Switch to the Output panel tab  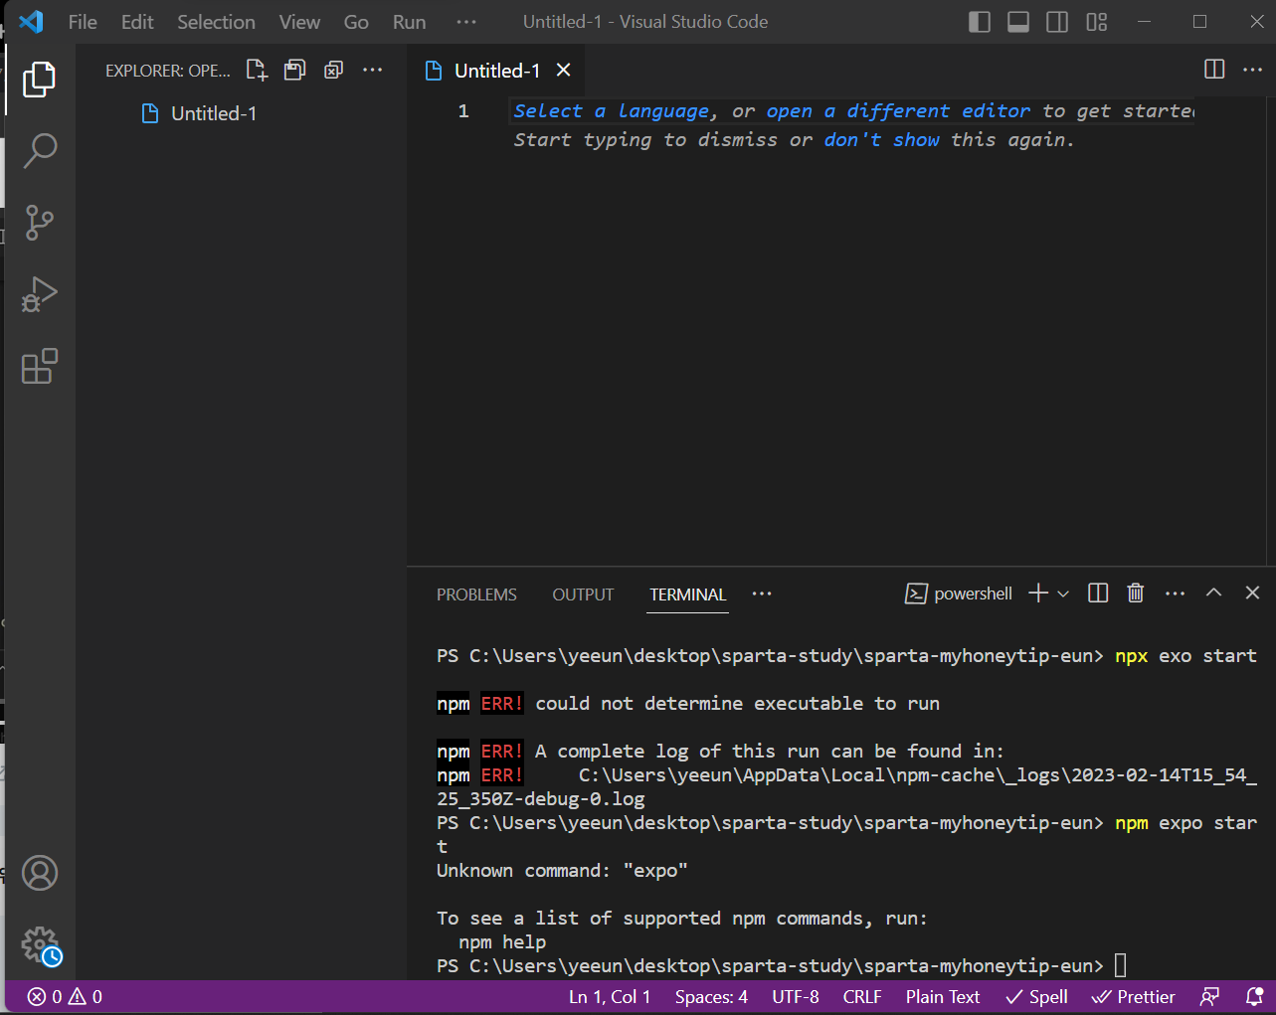583,594
